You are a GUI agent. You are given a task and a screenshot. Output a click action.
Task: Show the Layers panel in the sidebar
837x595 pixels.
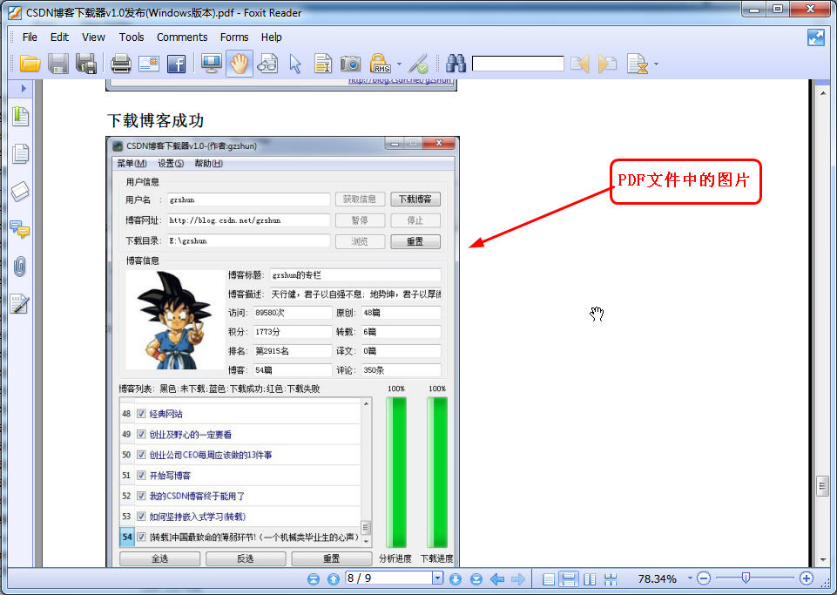(20, 192)
